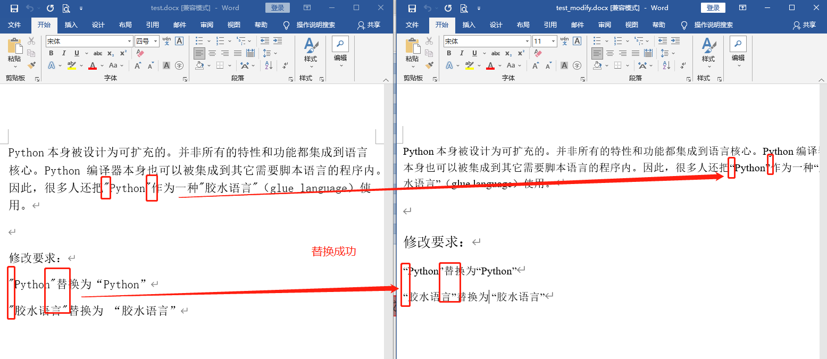827x359 pixels.
Task: Toggle Subscript in test.docx window
Action: 110,53
